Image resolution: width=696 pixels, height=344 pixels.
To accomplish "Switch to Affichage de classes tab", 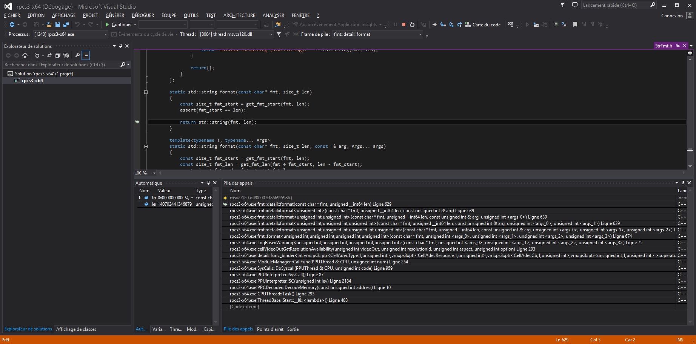I will [76, 329].
